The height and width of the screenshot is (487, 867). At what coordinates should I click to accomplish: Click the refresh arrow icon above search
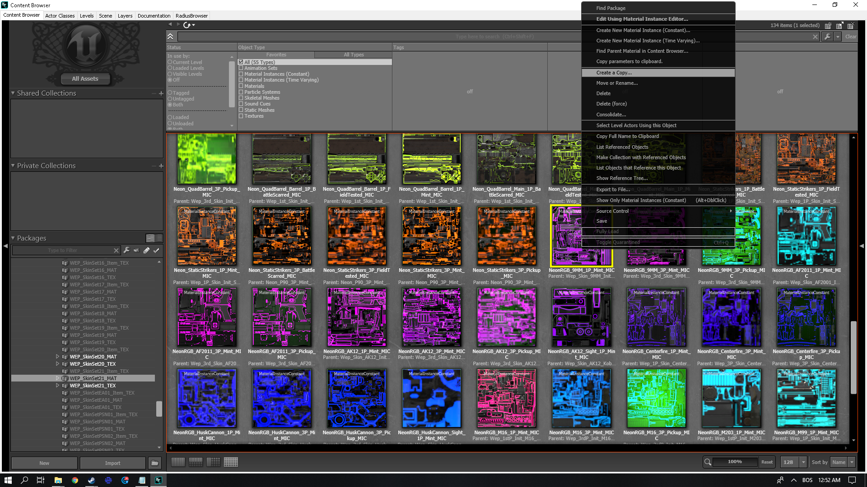tap(186, 25)
